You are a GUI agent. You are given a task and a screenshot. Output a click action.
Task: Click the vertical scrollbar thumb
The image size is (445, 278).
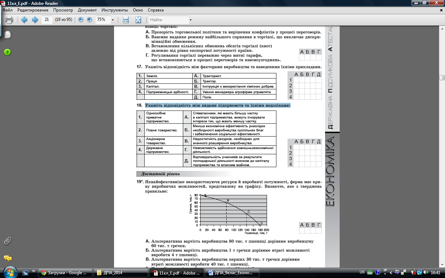point(442,77)
